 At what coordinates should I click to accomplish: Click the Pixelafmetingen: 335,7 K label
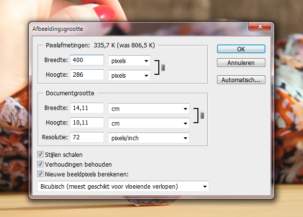[x=100, y=45]
